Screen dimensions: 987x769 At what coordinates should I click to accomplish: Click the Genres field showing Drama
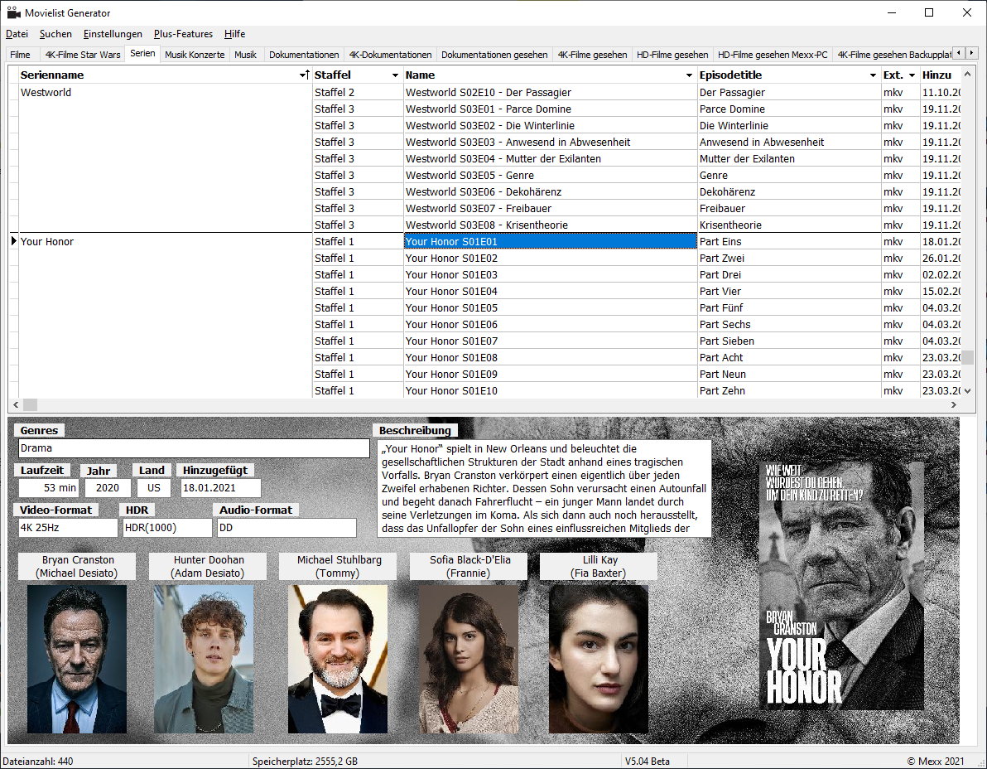(x=194, y=448)
